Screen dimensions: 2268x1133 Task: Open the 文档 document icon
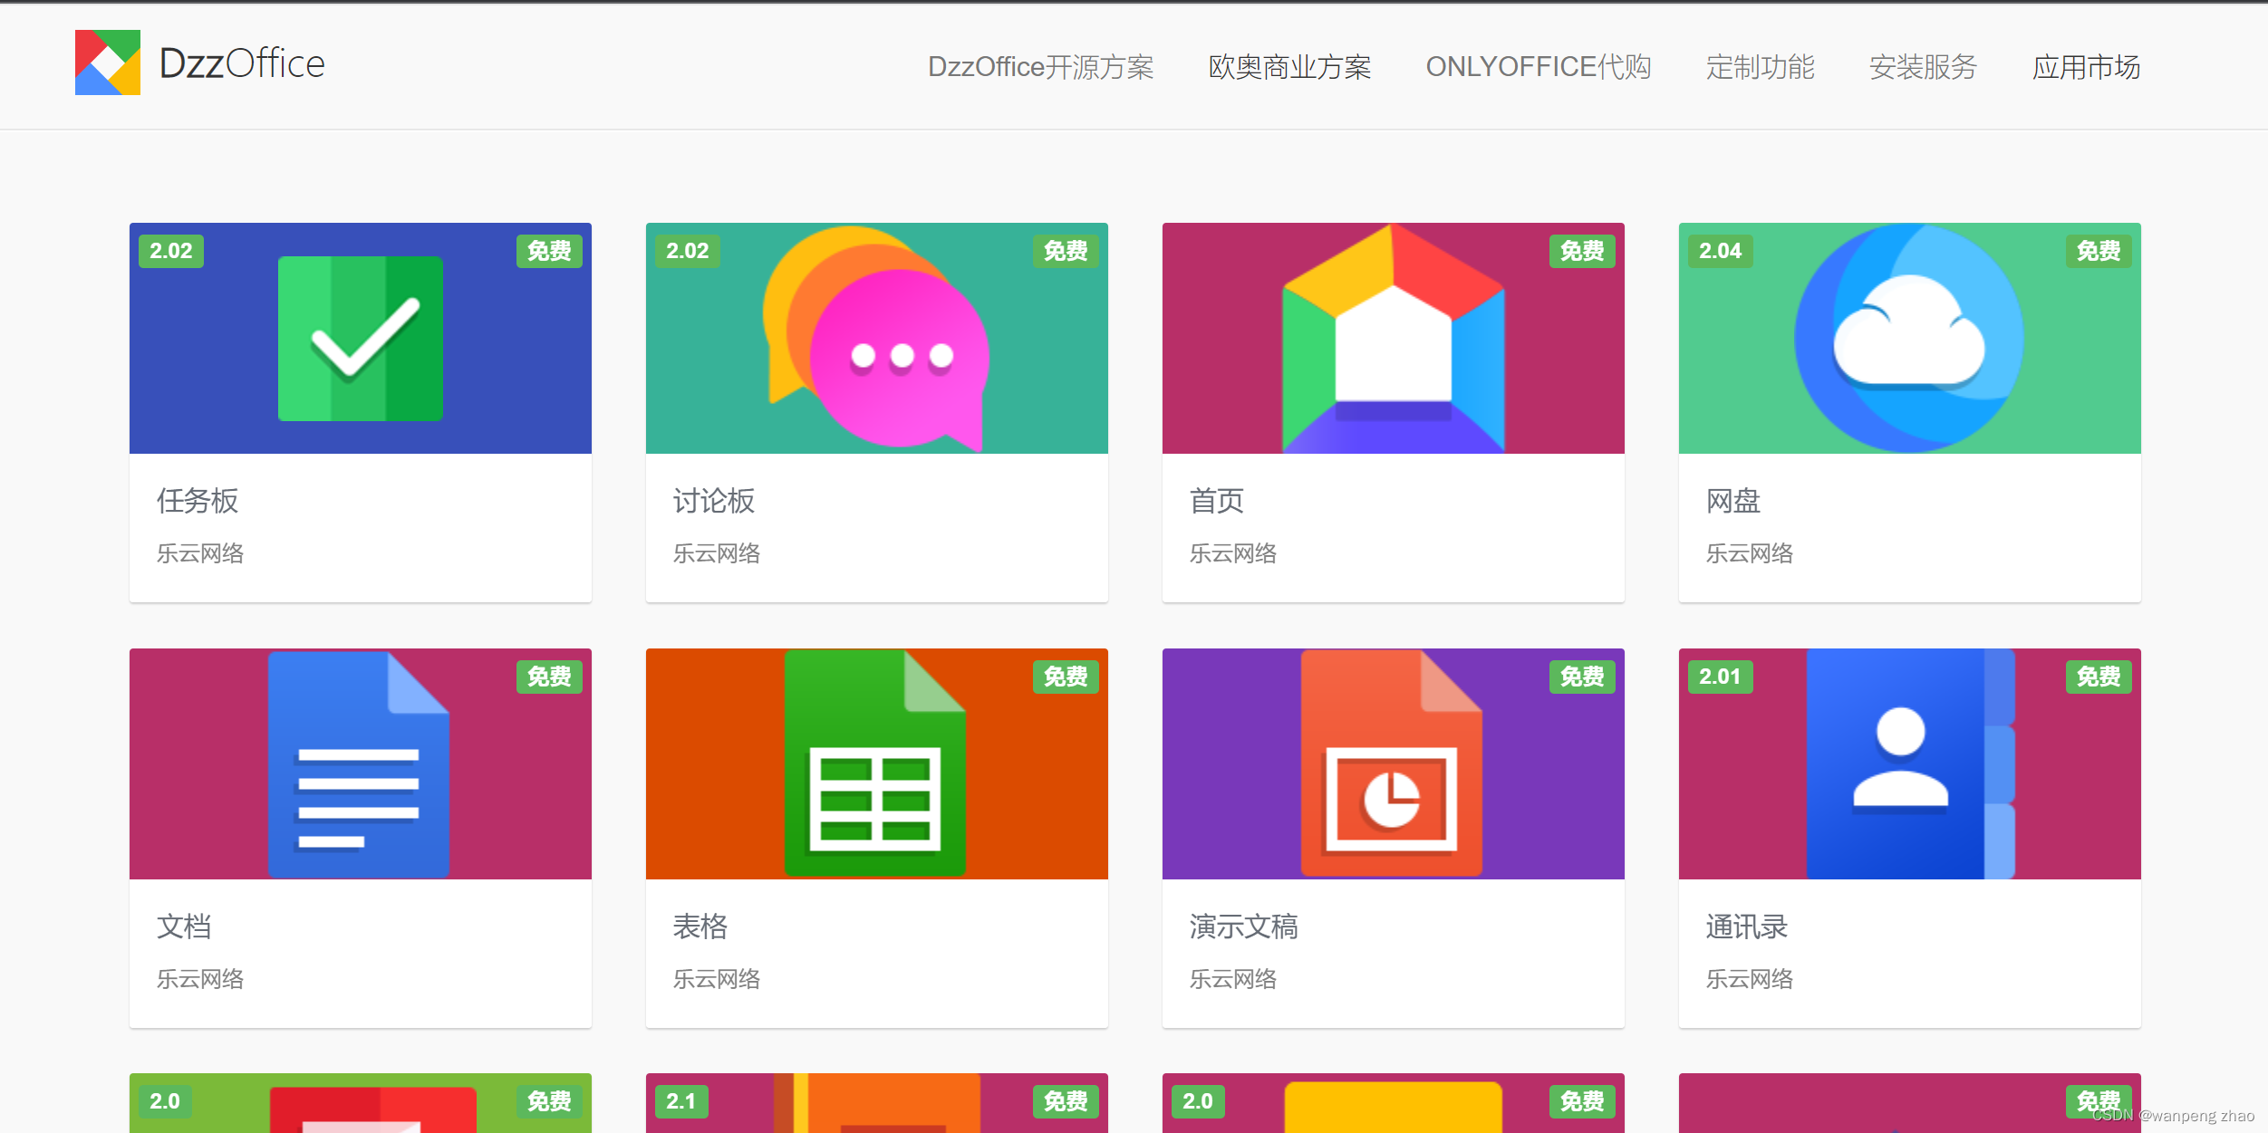359,763
